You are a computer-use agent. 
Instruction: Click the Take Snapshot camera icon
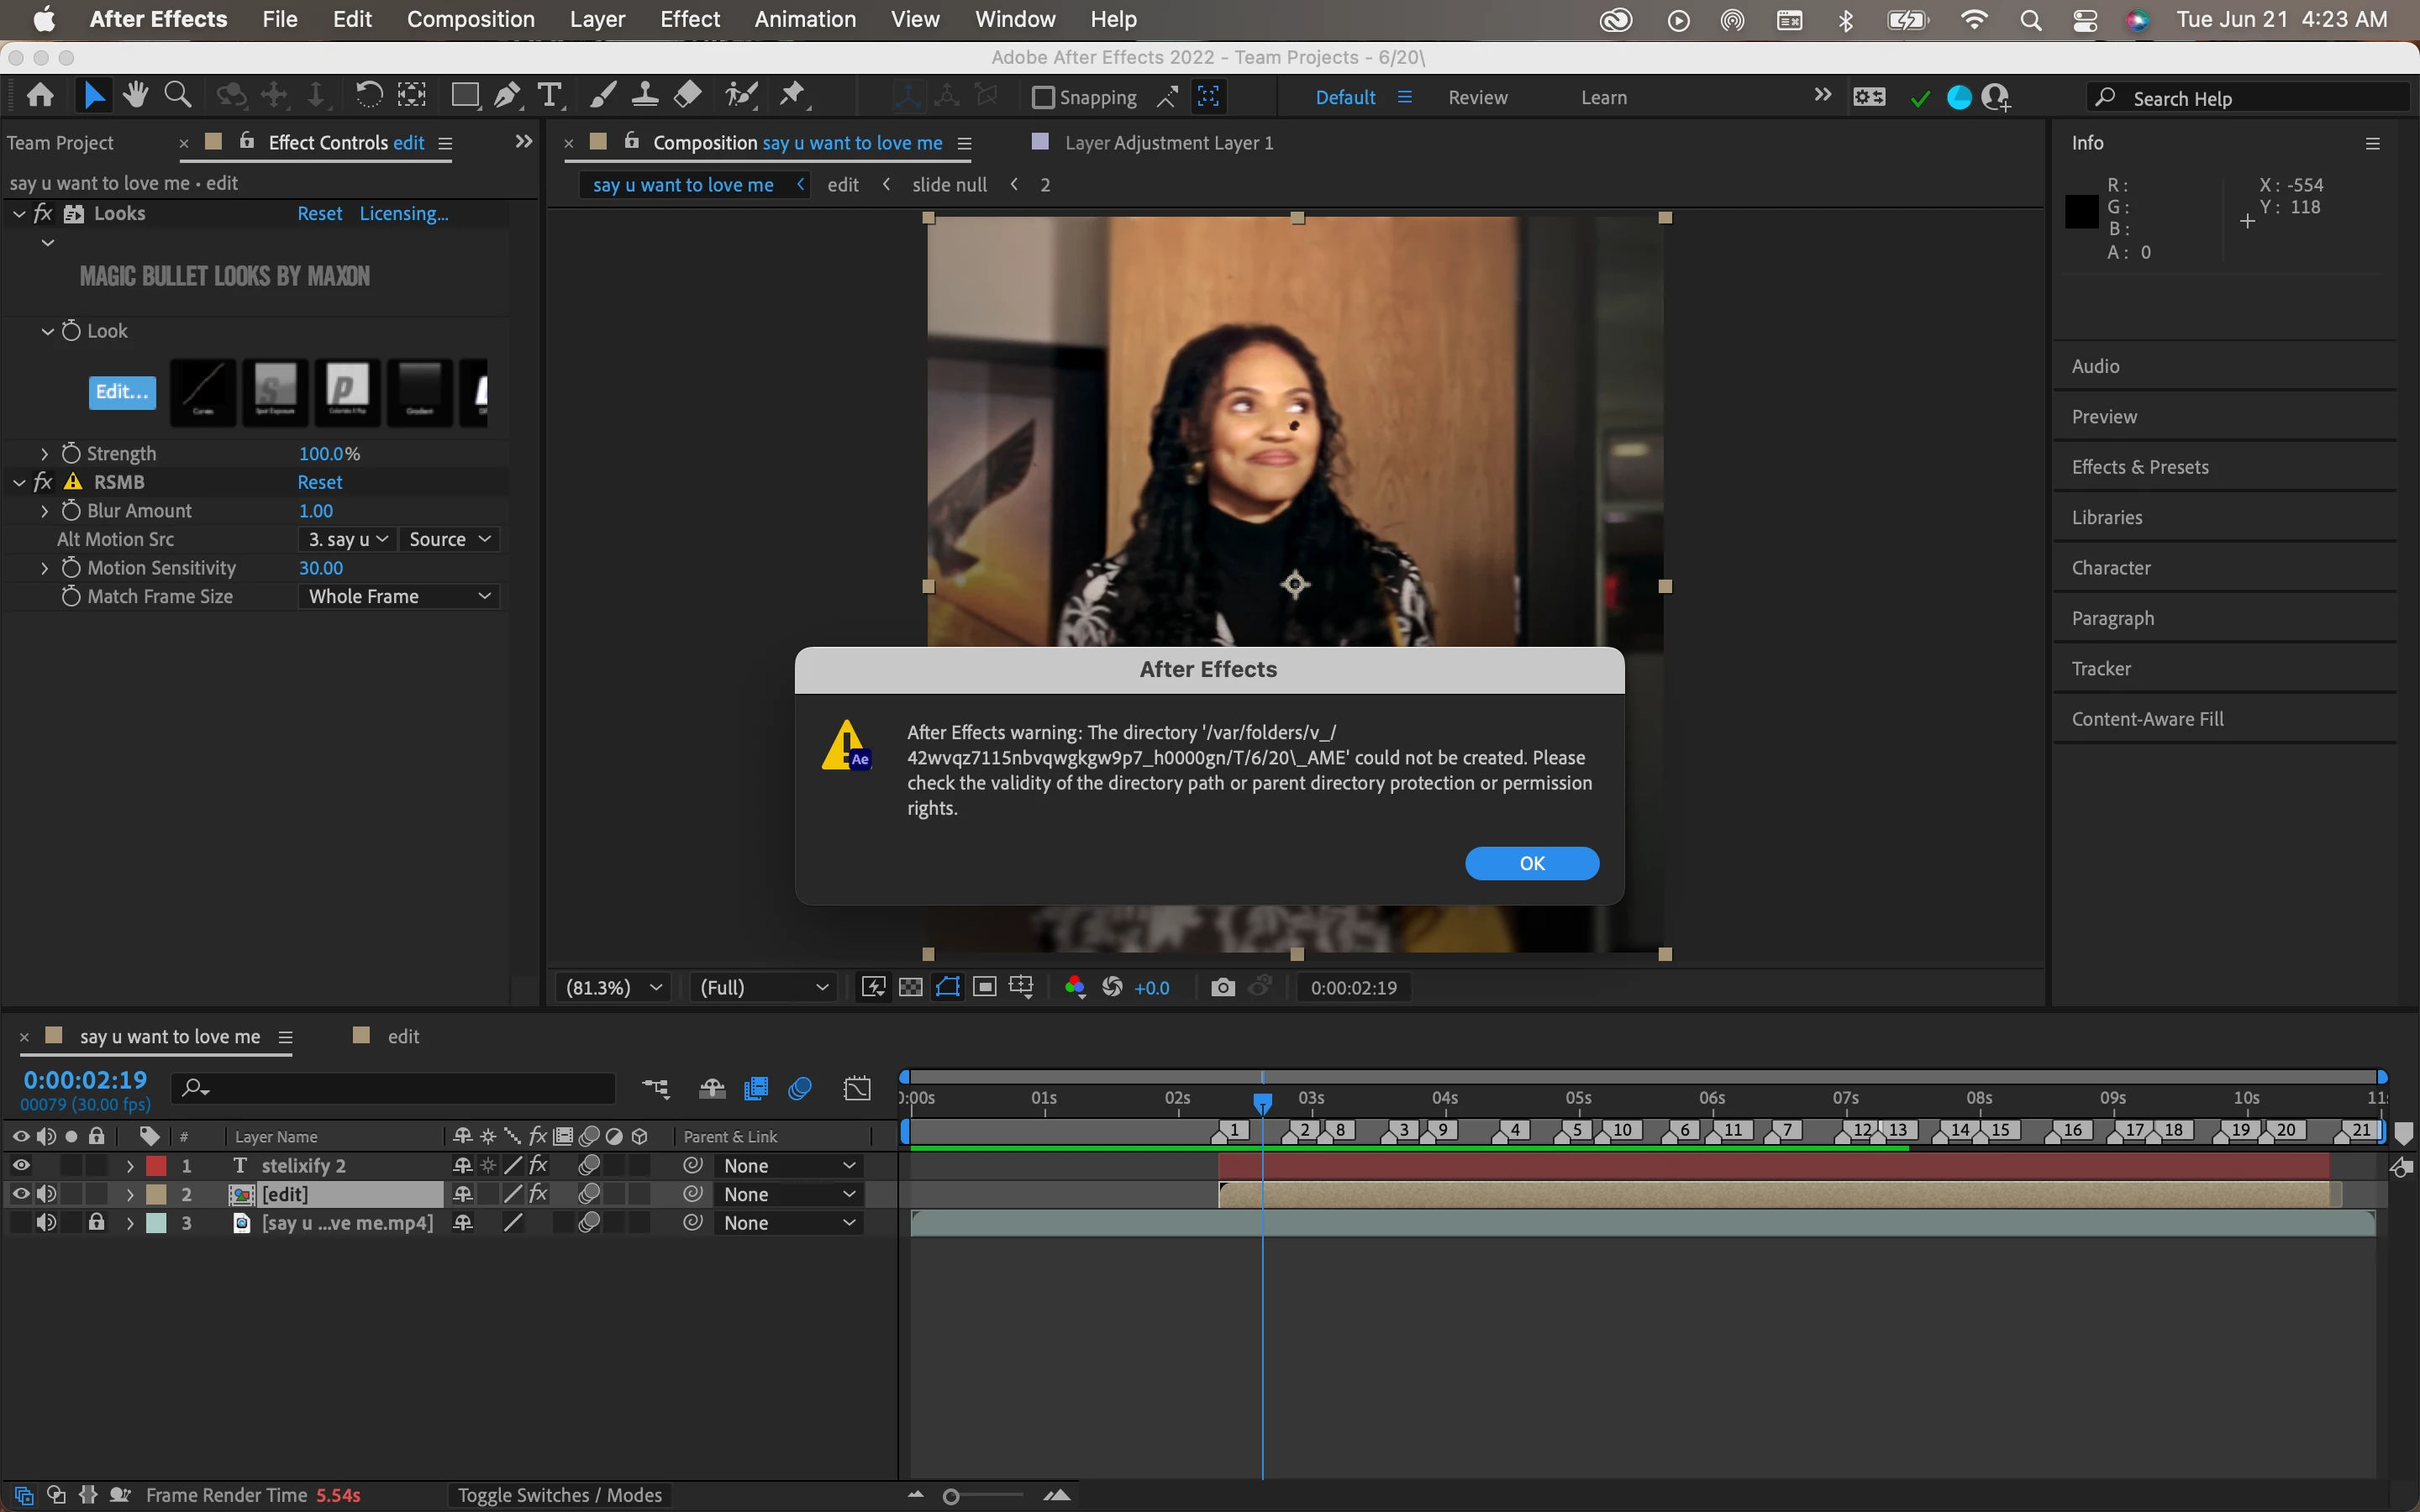click(1222, 988)
